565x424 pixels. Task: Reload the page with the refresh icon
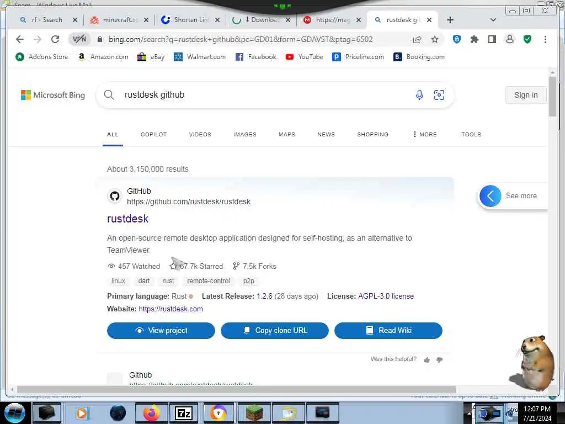55,39
